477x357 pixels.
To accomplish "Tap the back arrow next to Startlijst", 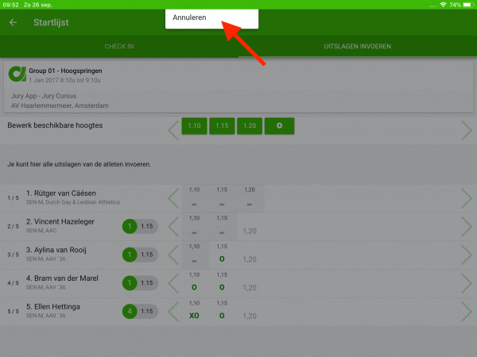I will pyautogui.click(x=13, y=22).
